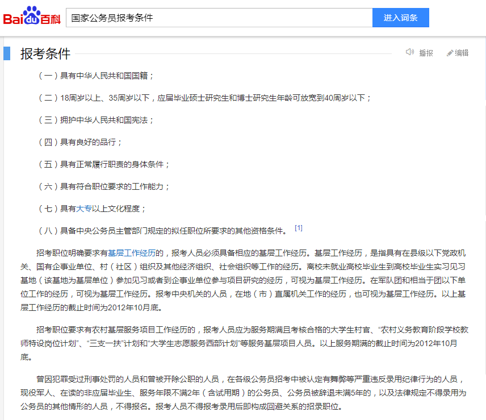The width and height of the screenshot is (486, 420).
Task: Open citation reference [1]
Action: click(299, 228)
